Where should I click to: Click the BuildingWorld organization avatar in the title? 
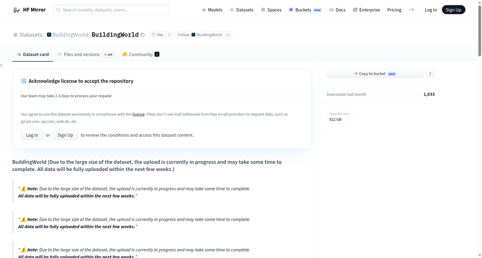click(x=49, y=35)
